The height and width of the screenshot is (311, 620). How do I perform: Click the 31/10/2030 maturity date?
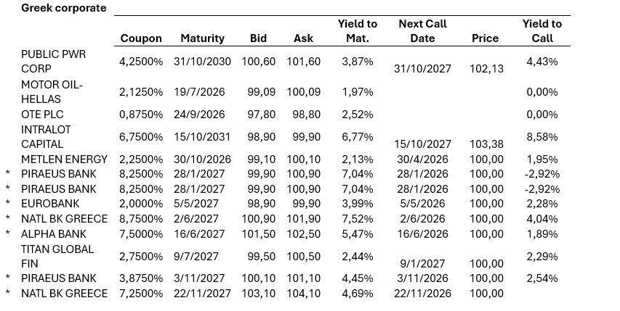(x=202, y=62)
